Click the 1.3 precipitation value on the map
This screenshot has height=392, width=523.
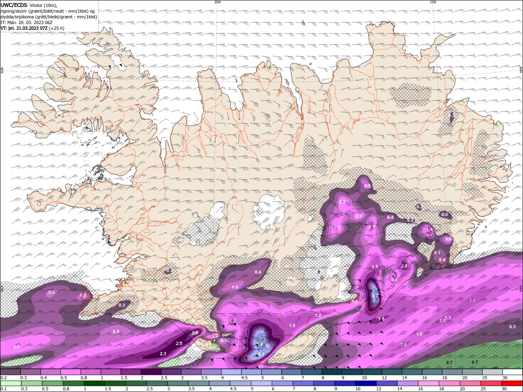coord(429,230)
